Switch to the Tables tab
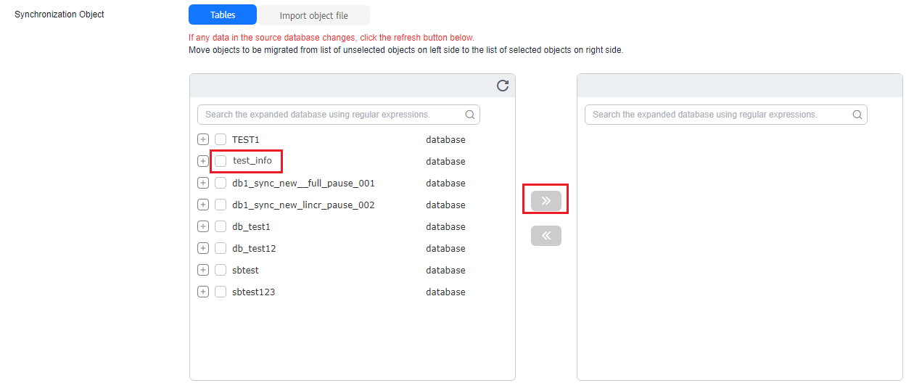The height and width of the screenshot is (391, 922). click(x=223, y=15)
